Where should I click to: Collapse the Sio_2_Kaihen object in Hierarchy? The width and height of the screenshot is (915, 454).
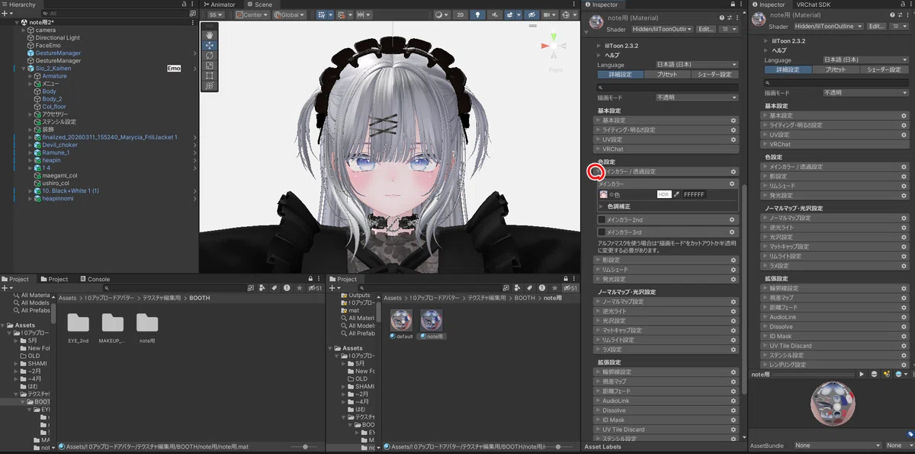(x=23, y=69)
